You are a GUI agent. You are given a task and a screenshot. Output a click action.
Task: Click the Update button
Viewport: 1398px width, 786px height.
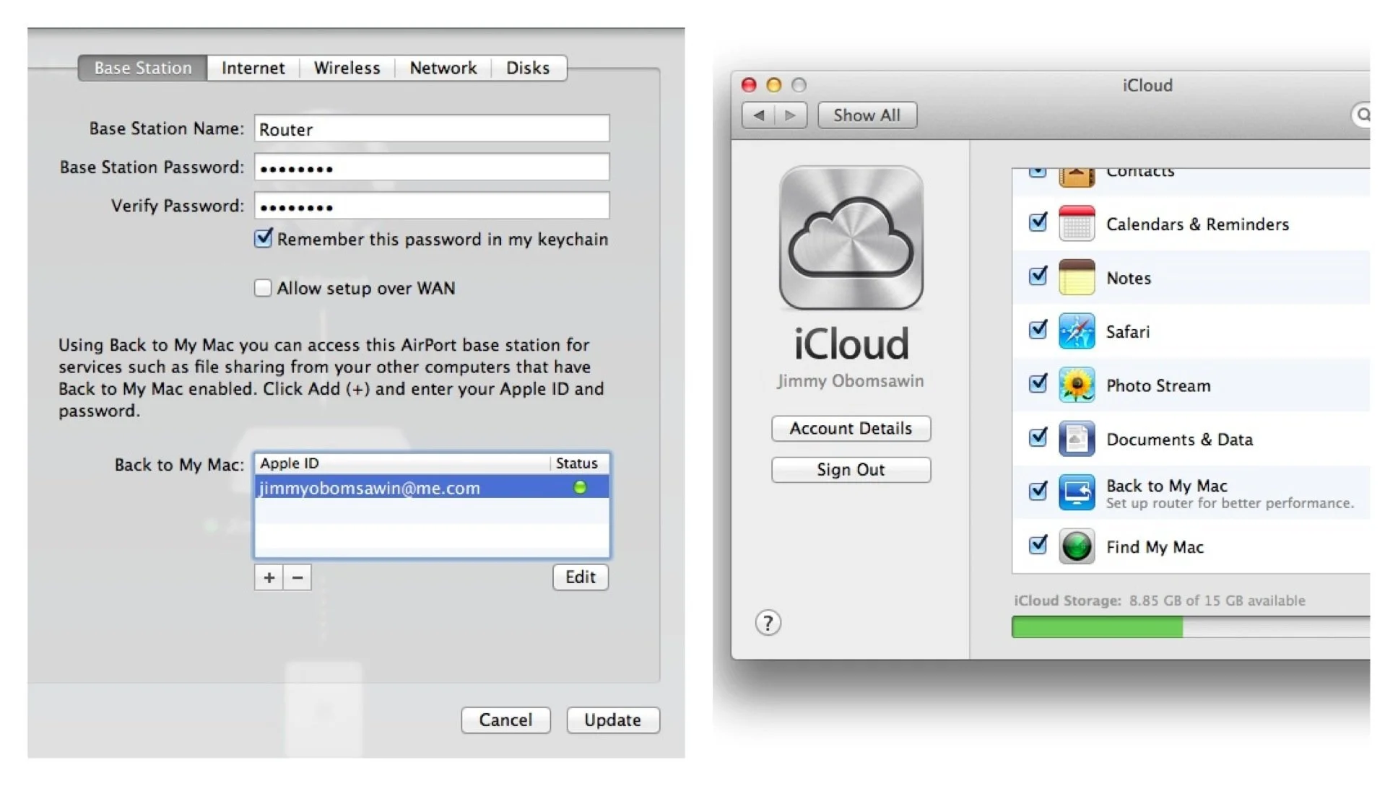(x=612, y=720)
